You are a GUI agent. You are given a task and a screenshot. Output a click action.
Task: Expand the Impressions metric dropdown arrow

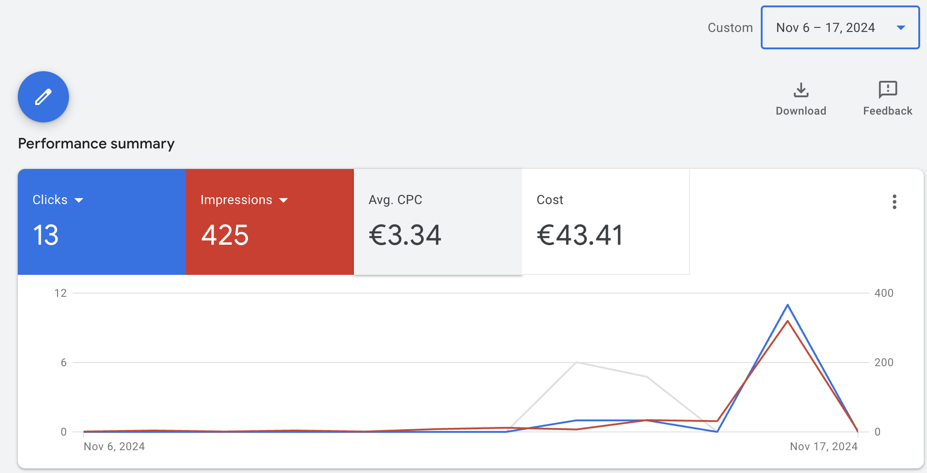point(284,200)
